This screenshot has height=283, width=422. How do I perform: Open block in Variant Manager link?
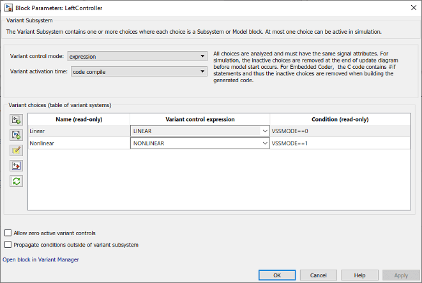pos(41,259)
